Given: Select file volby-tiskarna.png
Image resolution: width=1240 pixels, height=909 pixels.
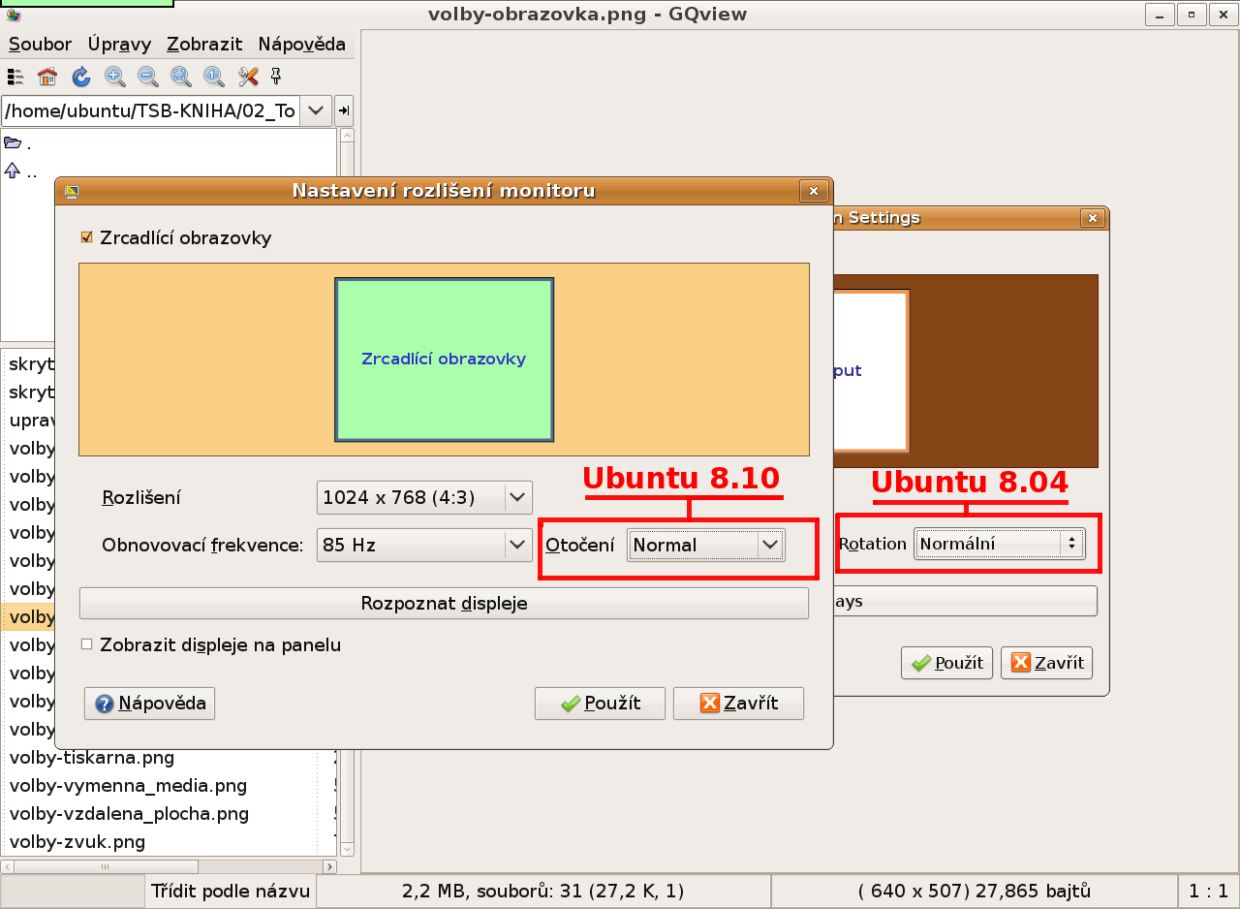Looking at the screenshot, I should pyautogui.click(x=92, y=757).
